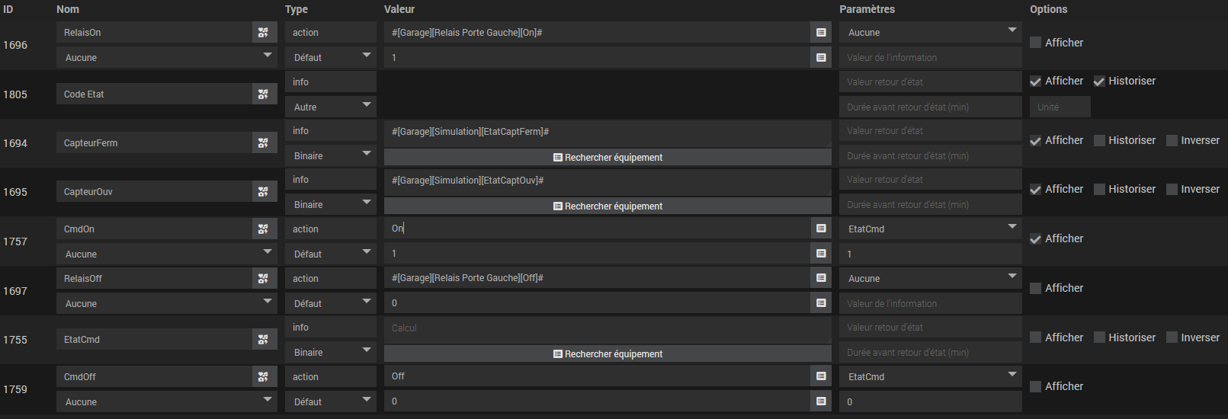
Task: Click Rechercher équipement under EtatCmd Calcul
Action: [608, 353]
